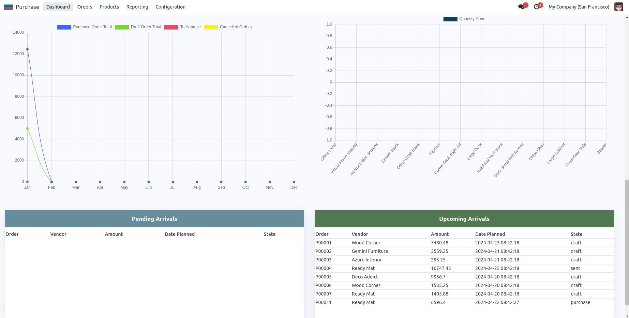
Task: Select the Dashboard menu item
Action: pyautogui.click(x=58, y=7)
